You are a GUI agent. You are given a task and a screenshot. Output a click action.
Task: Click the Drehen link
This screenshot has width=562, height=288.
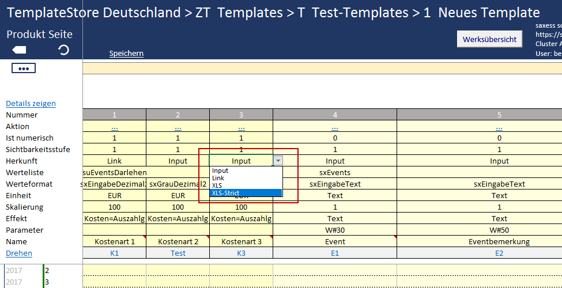[x=19, y=253]
